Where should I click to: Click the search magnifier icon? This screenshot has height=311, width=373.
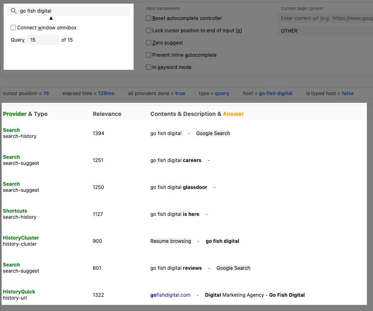[13, 11]
